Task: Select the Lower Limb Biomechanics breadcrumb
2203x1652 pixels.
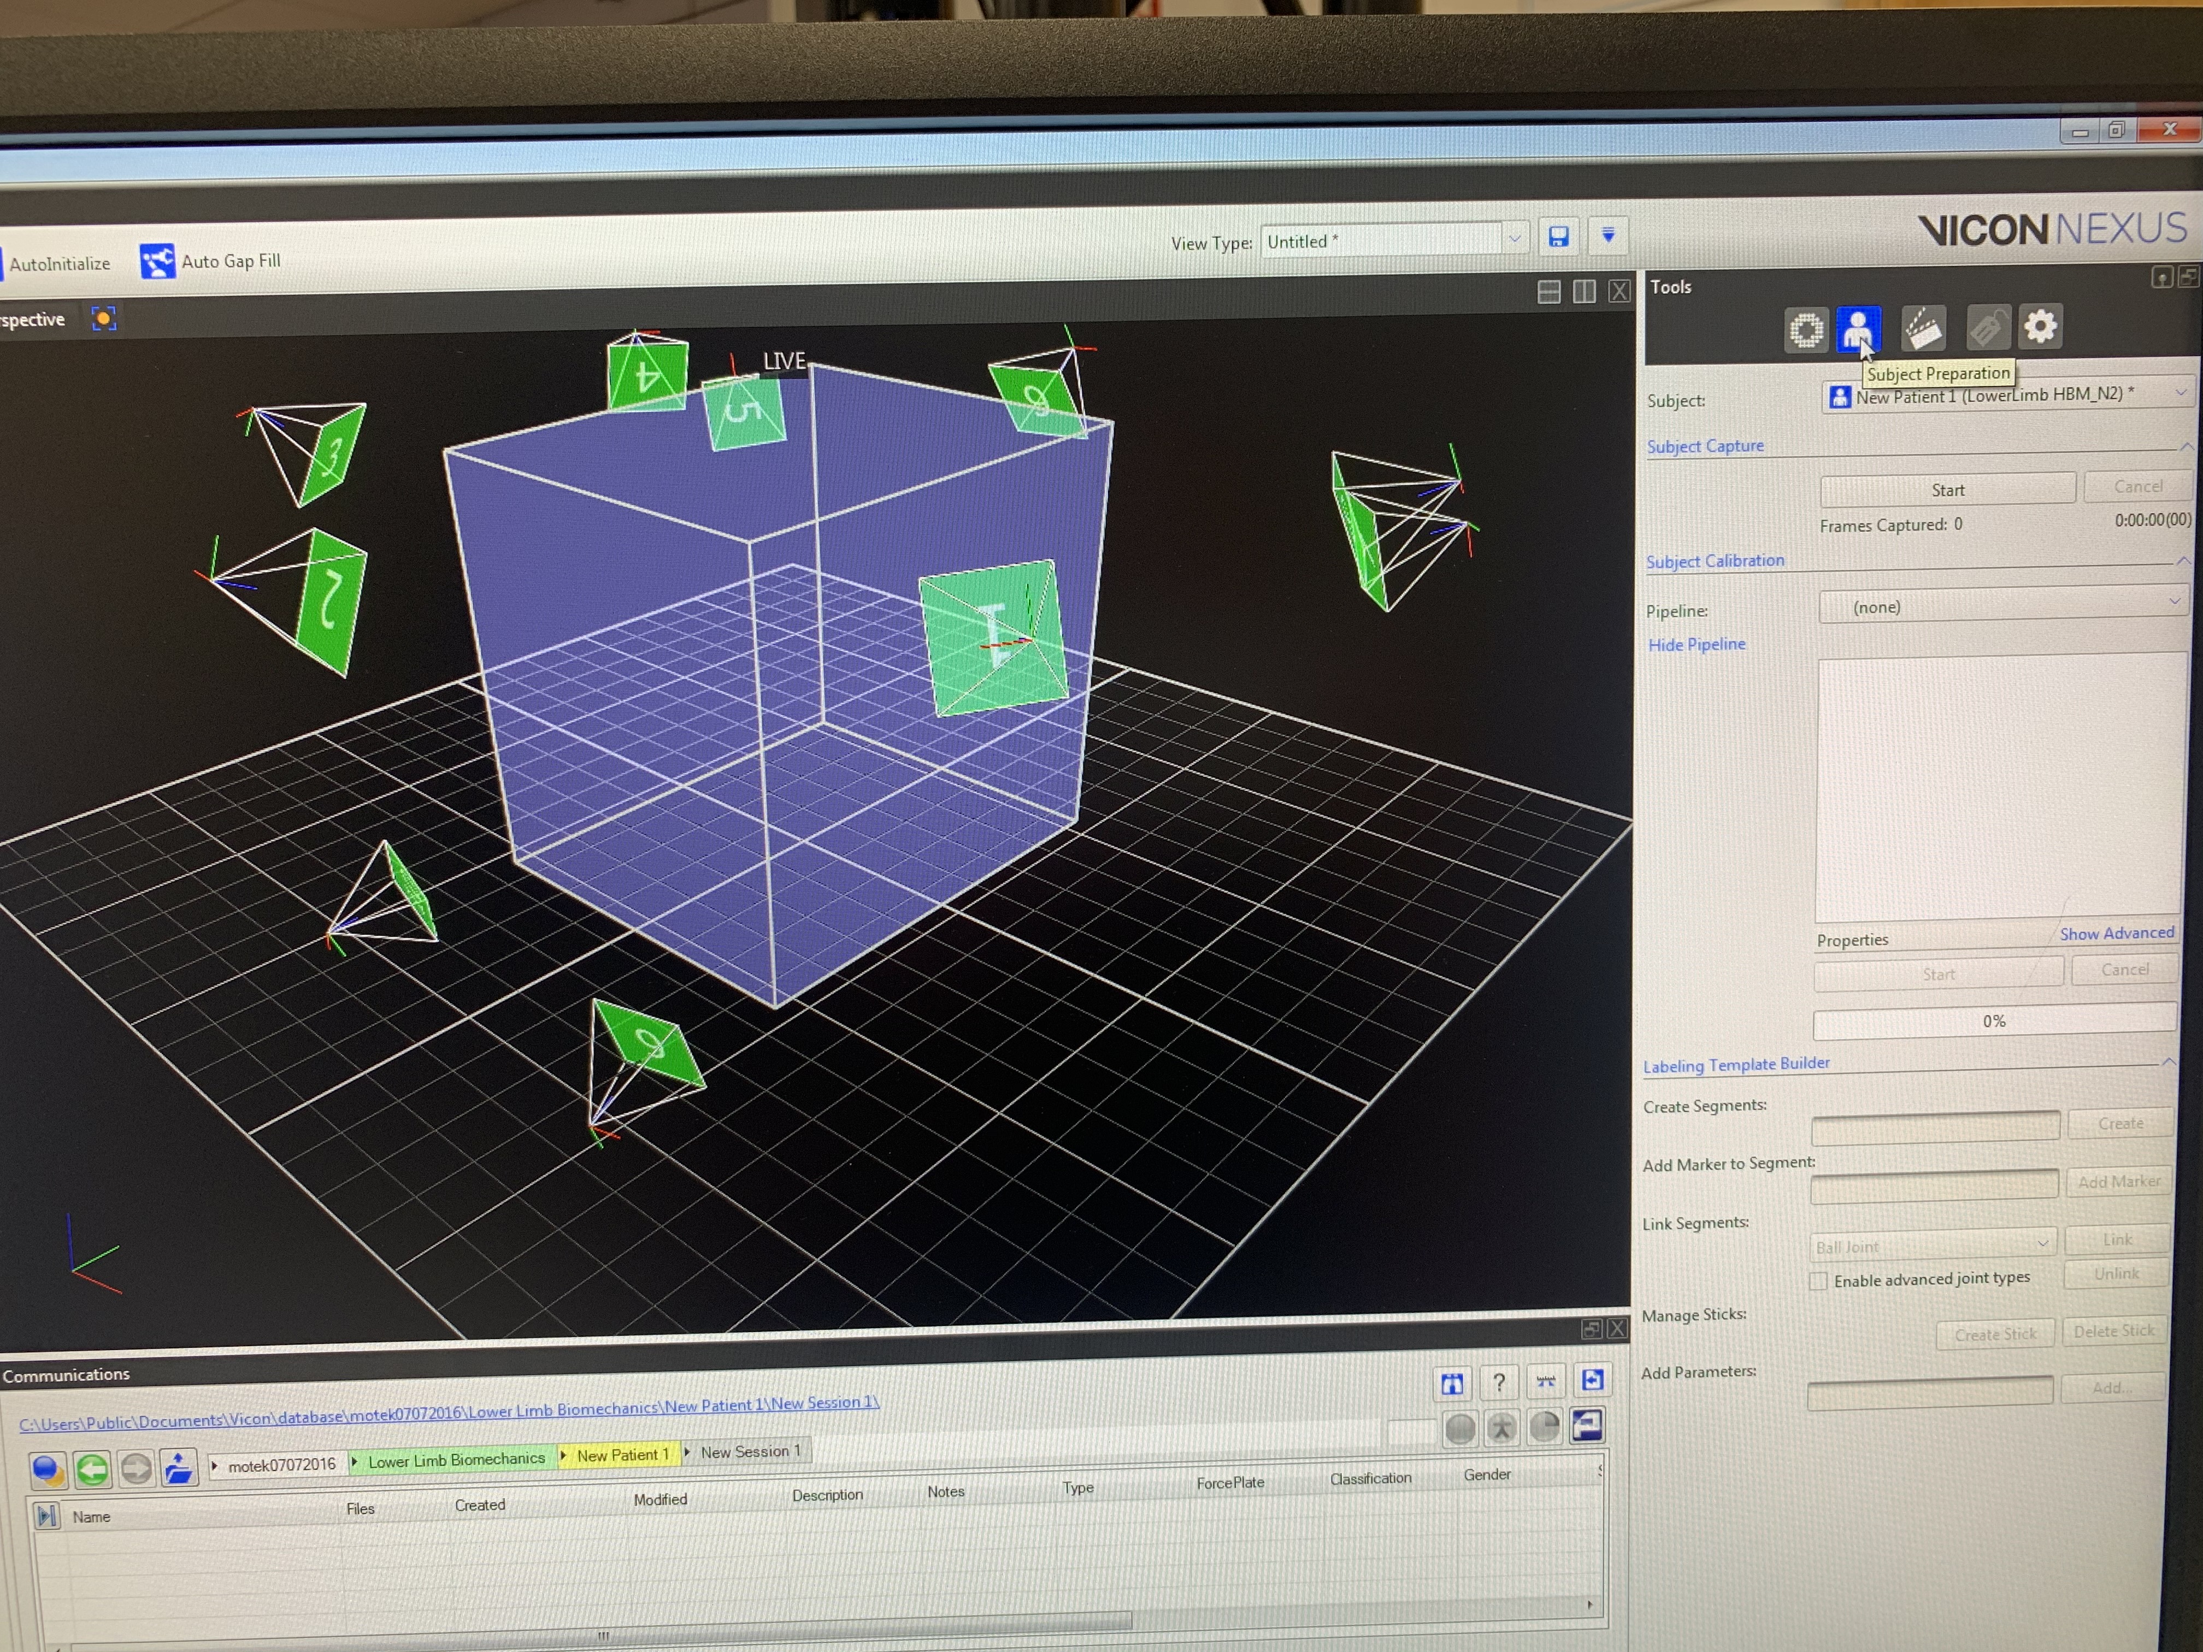Action: (x=456, y=1460)
